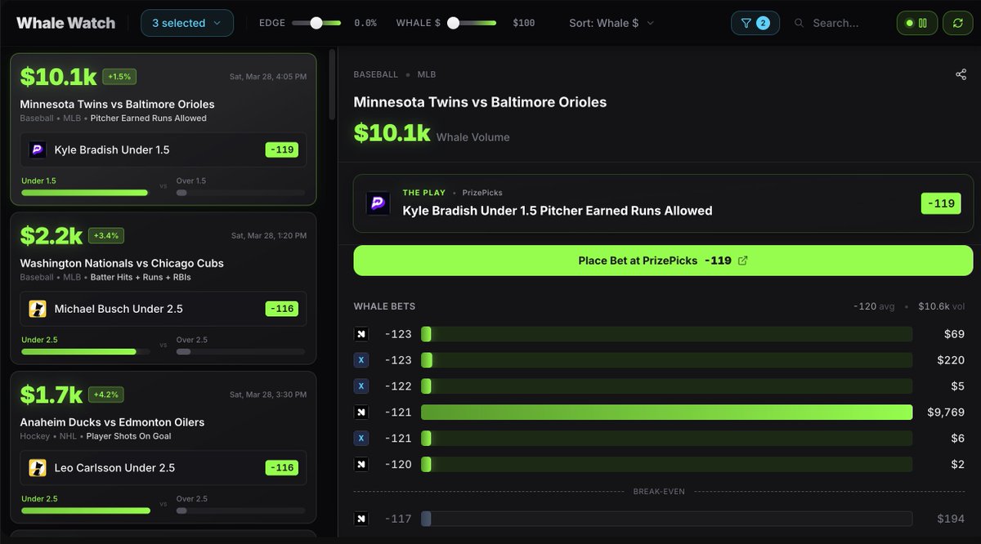This screenshot has width=981, height=544.
Task: Click the Whale Watch logo
Action: 66,23
